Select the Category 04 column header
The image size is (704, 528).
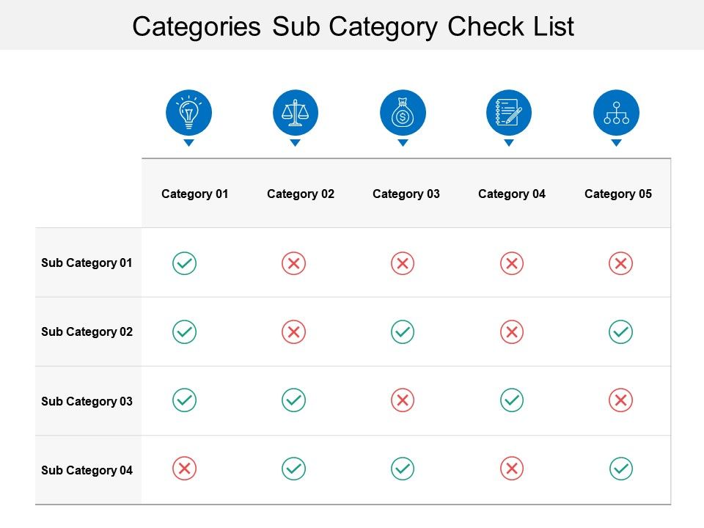(512, 194)
